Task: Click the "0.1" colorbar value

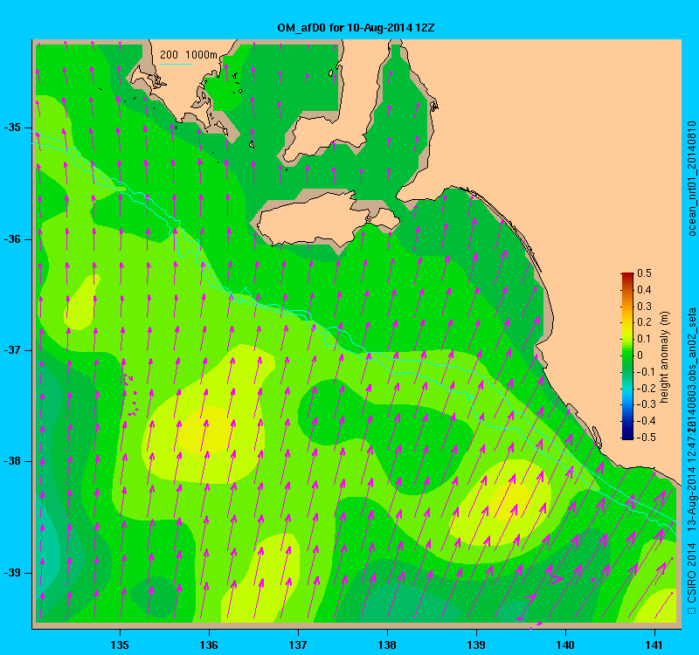Action: point(644,339)
